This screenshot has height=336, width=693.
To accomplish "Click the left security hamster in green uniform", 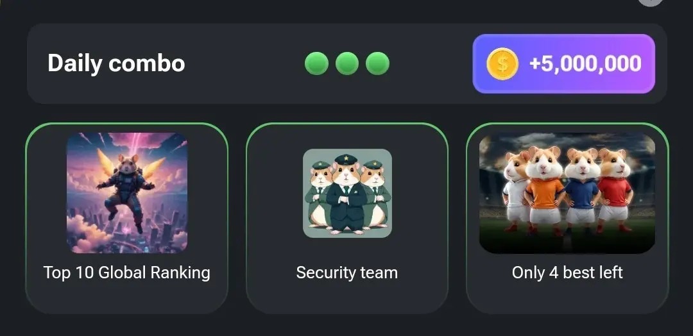I will click(318, 194).
